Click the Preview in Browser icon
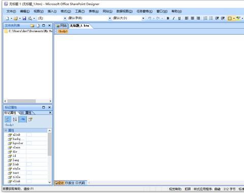 pos(30,18)
